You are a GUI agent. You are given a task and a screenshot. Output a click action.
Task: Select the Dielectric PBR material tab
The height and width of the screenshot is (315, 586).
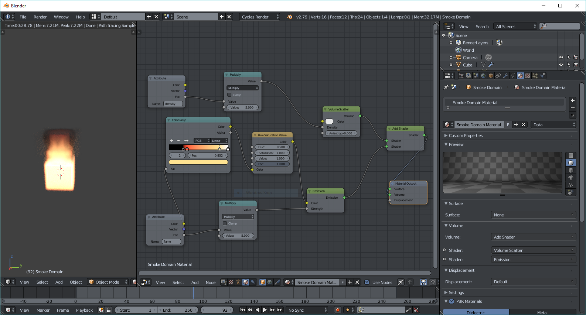point(476,312)
